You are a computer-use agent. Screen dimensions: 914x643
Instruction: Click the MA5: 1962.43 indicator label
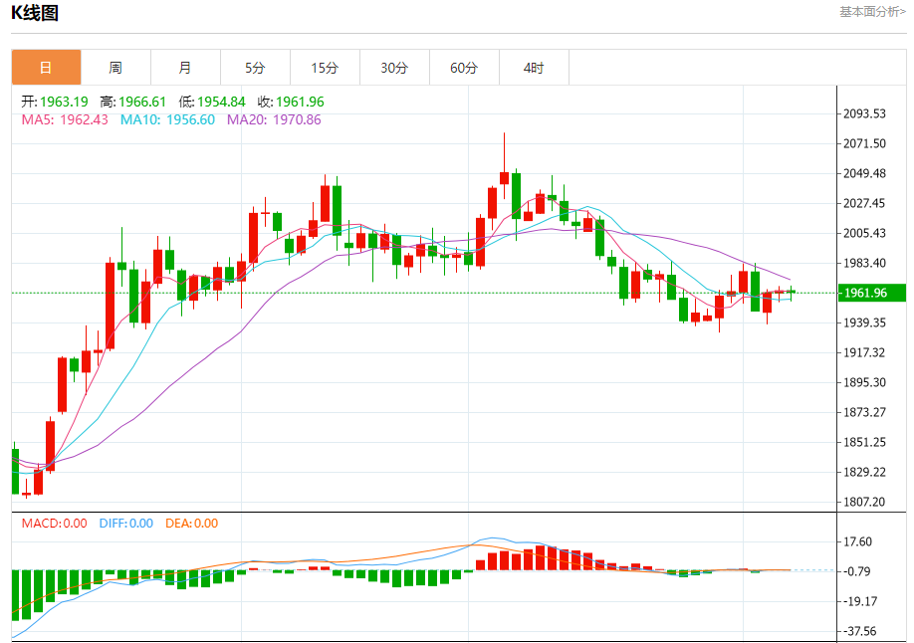pyautogui.click(x=65, y=119)
